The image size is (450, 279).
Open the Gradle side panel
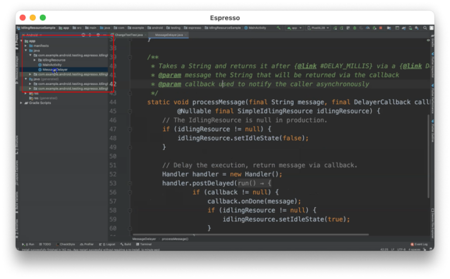432,42
